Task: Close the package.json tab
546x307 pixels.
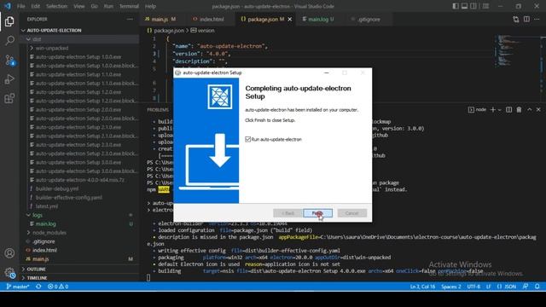Action: pyautogui.click(x=290, y=19)
